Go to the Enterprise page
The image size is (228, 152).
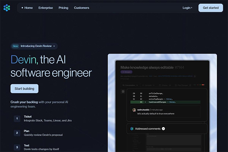click(46, 7)
